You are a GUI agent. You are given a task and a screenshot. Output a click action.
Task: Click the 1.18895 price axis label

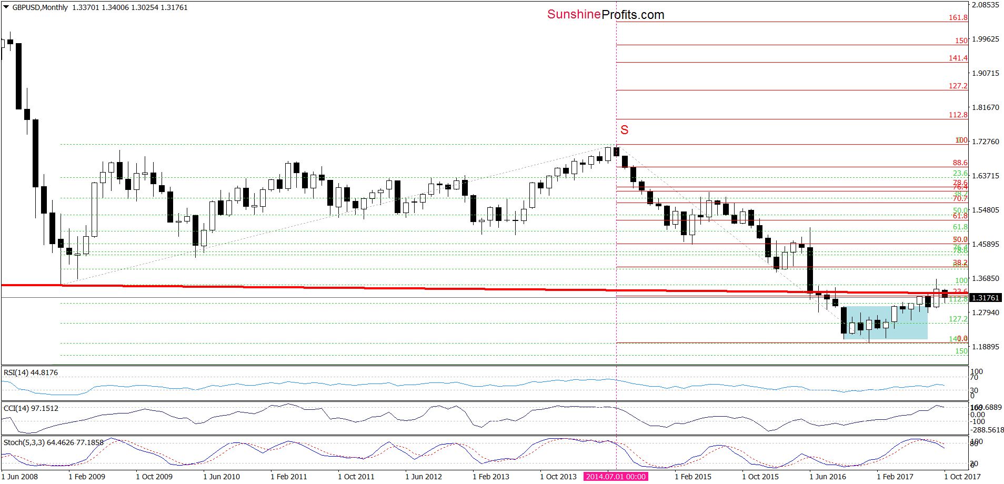tap(985, 347)
